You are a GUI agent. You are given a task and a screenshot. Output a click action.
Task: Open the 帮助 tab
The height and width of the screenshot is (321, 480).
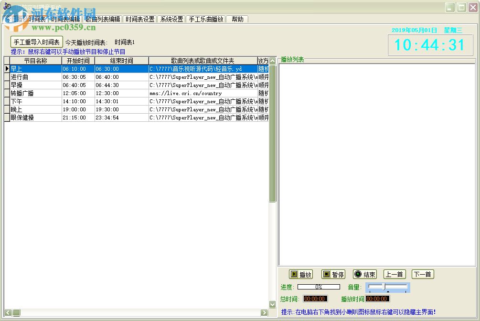(237, 19)
